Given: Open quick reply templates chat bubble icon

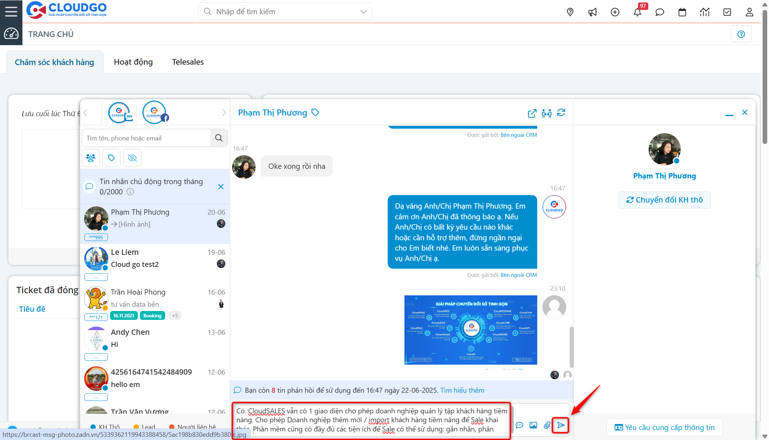Looking at the screenshot, I should tap(519, 425).
